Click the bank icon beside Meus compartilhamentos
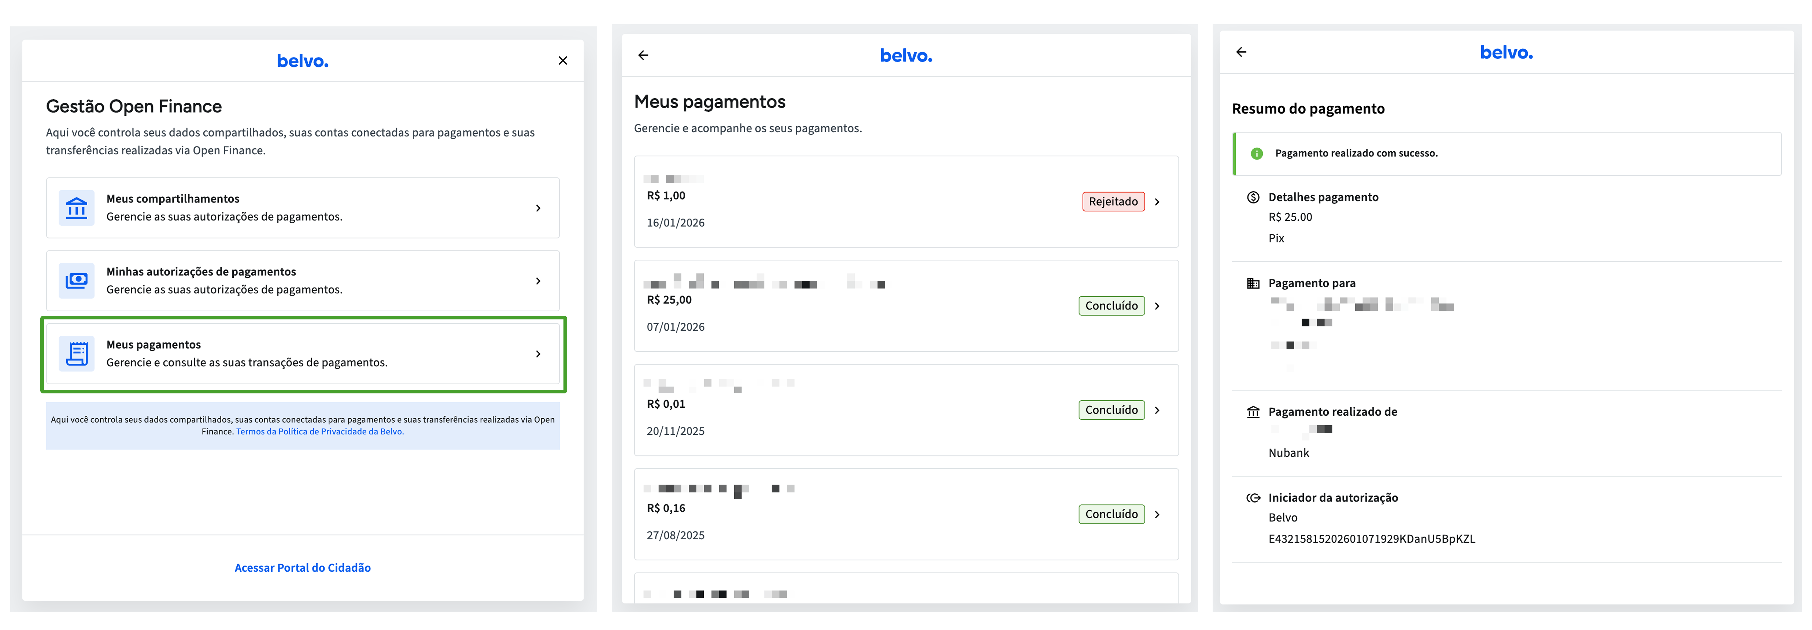Image resolution: width=1812 pixels, height=630 pixels. [x=76, y=208]
